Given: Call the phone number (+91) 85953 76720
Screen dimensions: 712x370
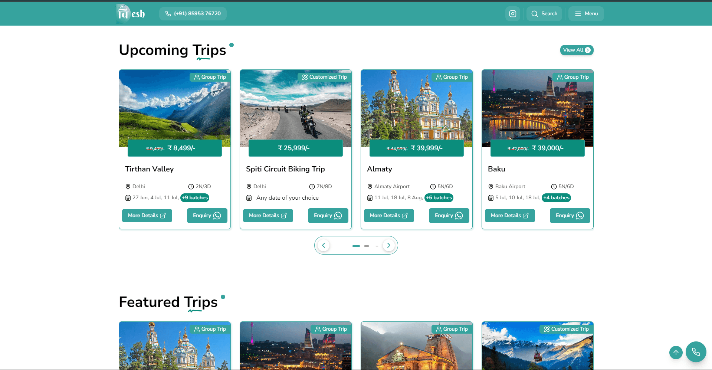Looking at the screenshot, I should coord(193,14).
